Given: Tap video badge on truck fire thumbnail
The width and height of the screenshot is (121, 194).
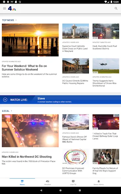Looking at the screenshot, I should [95, 129].
